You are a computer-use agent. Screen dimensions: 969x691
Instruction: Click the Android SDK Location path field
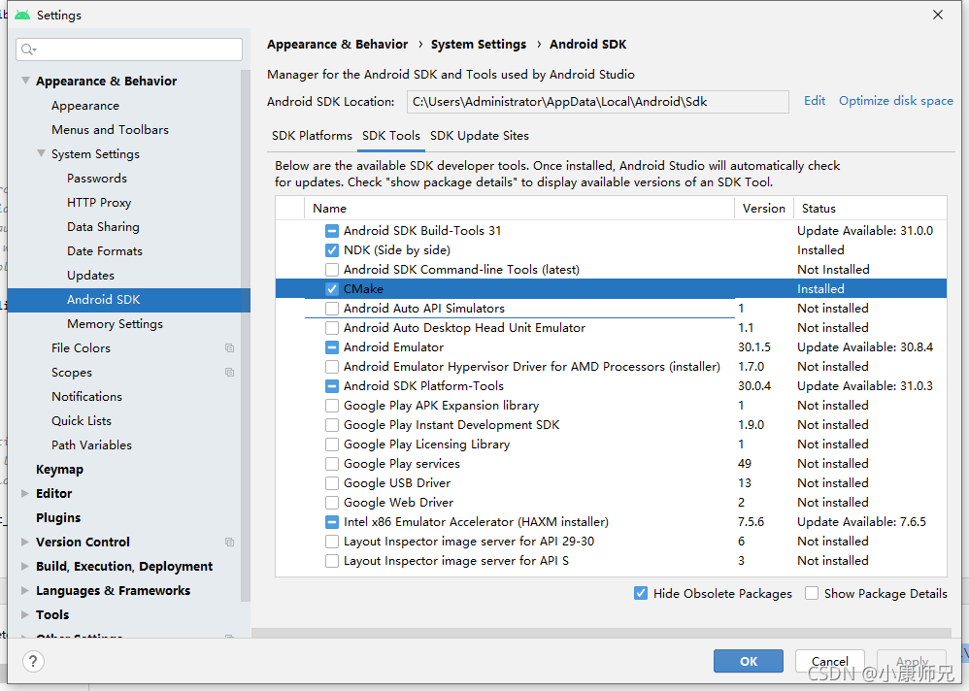pos(597,102)
